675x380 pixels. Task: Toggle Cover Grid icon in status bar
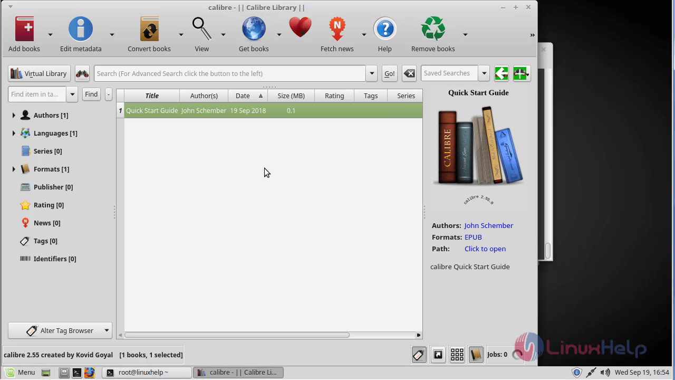pos(457,355)
